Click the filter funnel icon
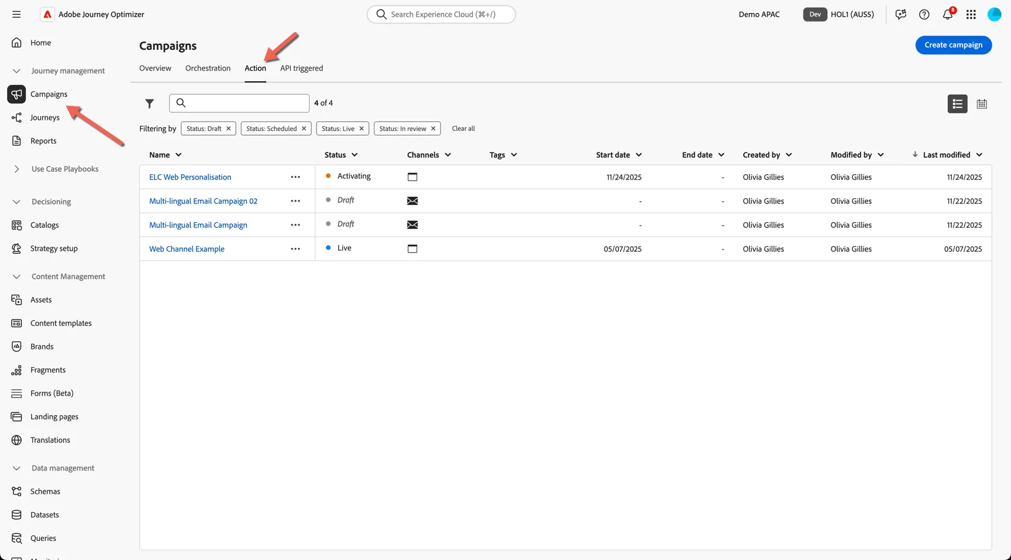This screenshot has height=560, width=1011. [150, 103]
